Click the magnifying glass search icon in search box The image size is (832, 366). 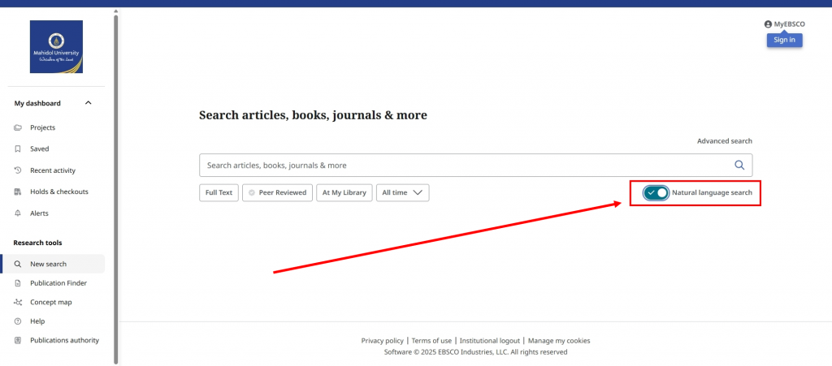pyautogui.click(x=739, y=166)
